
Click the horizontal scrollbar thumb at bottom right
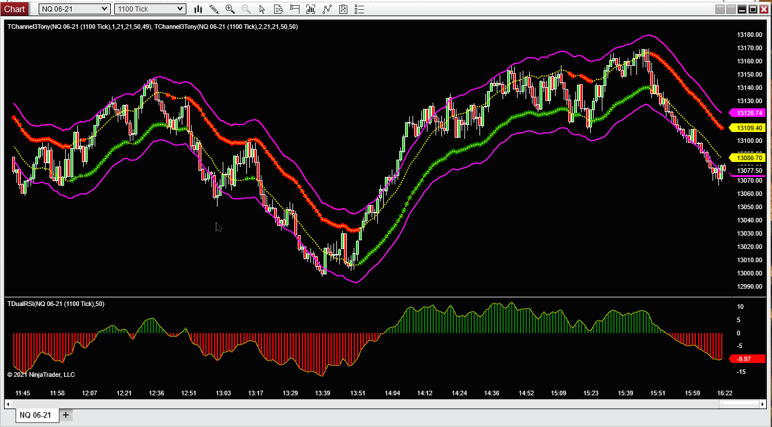point(740,404)
